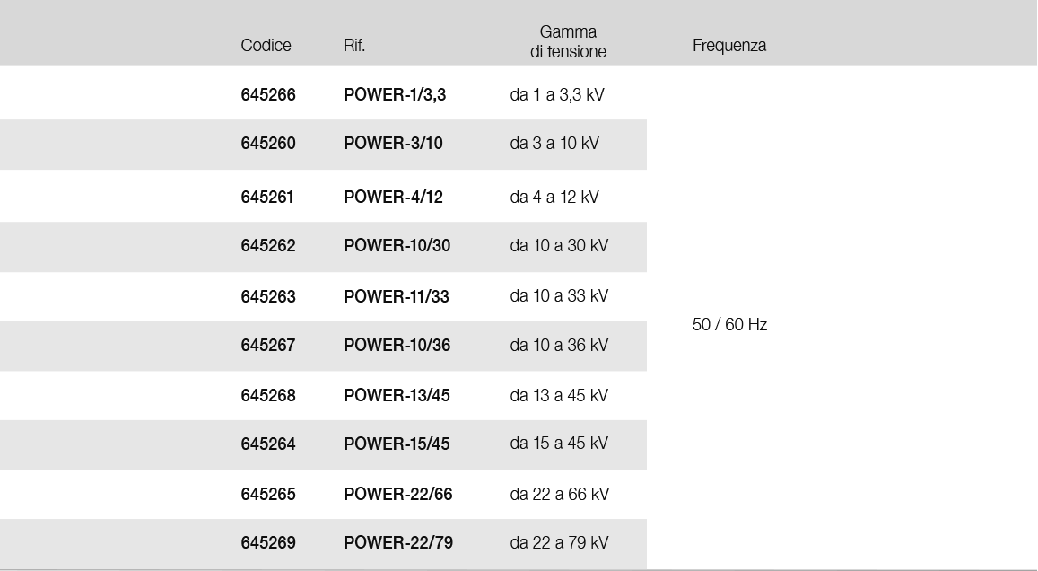This screenshot has width=1038, height=571.
Task: Click reference POWER-22/66
Action: click(x=398, y=494)
